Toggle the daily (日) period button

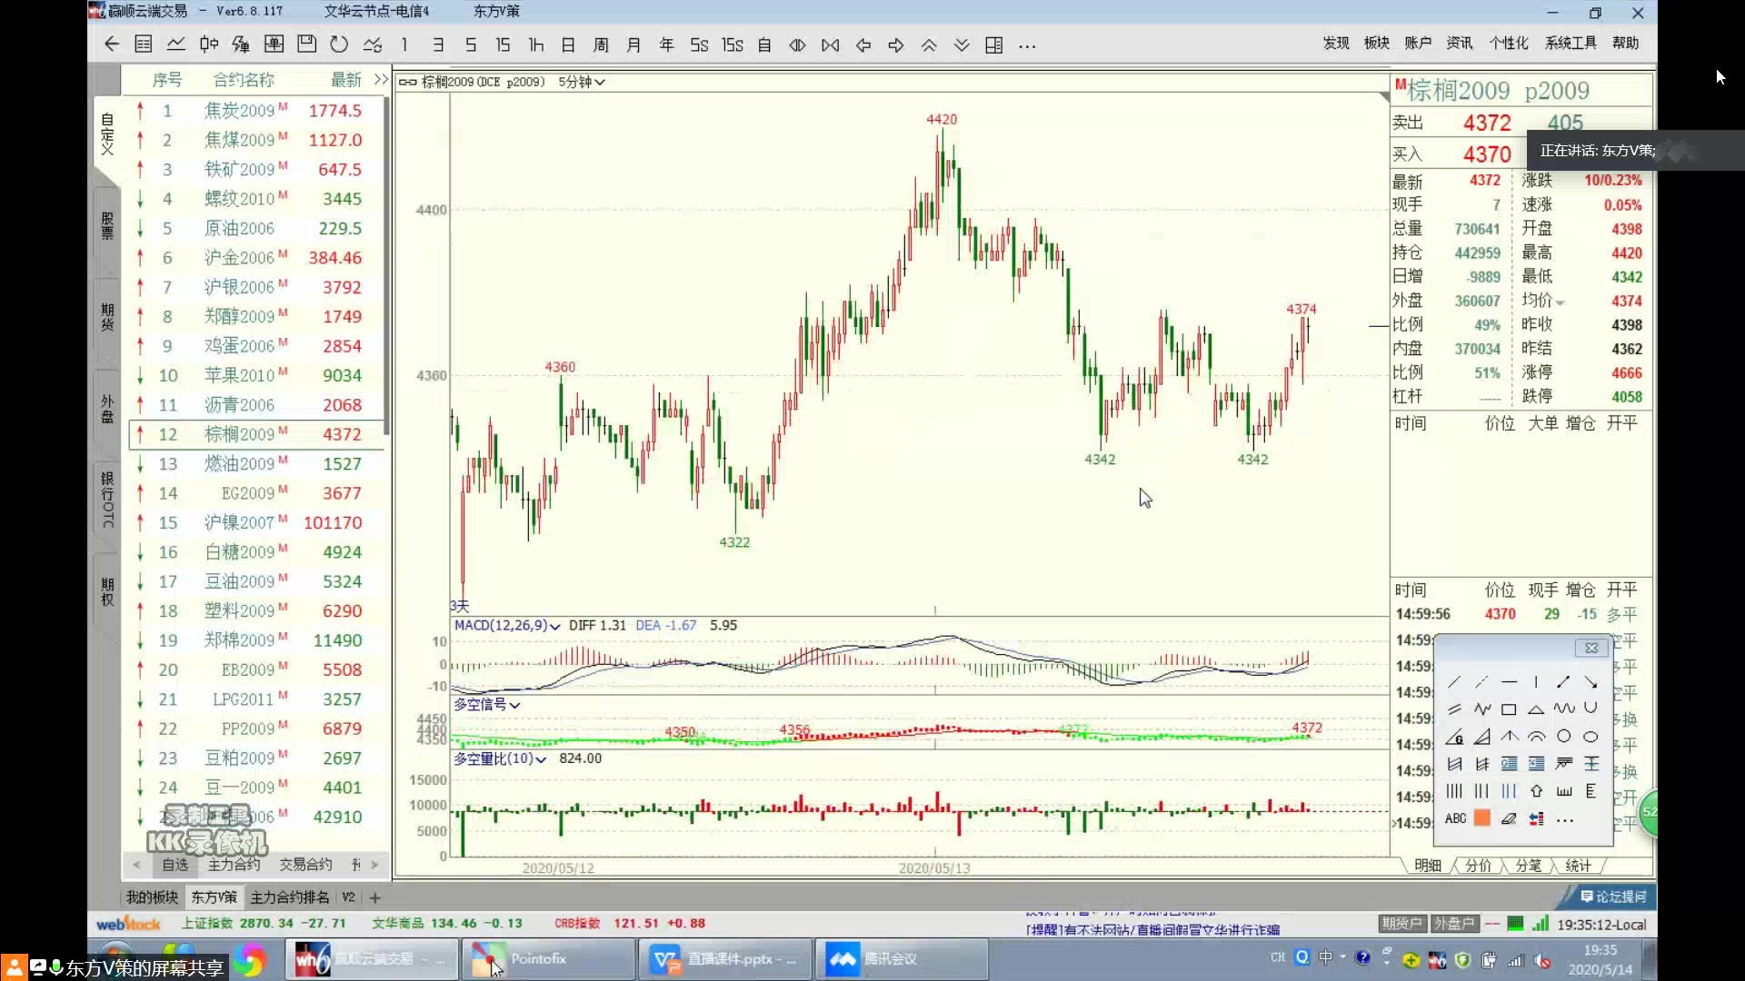click(x=568, y=45)
